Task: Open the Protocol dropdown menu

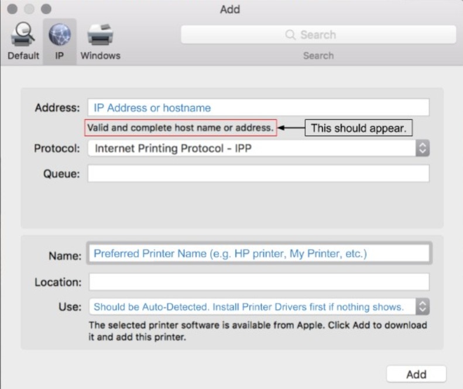Action: [x=252, y=149]
